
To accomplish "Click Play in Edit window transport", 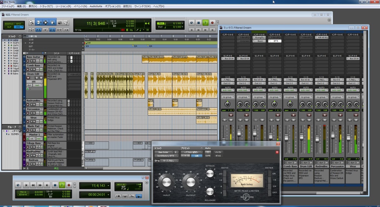I will coord(205,23).
